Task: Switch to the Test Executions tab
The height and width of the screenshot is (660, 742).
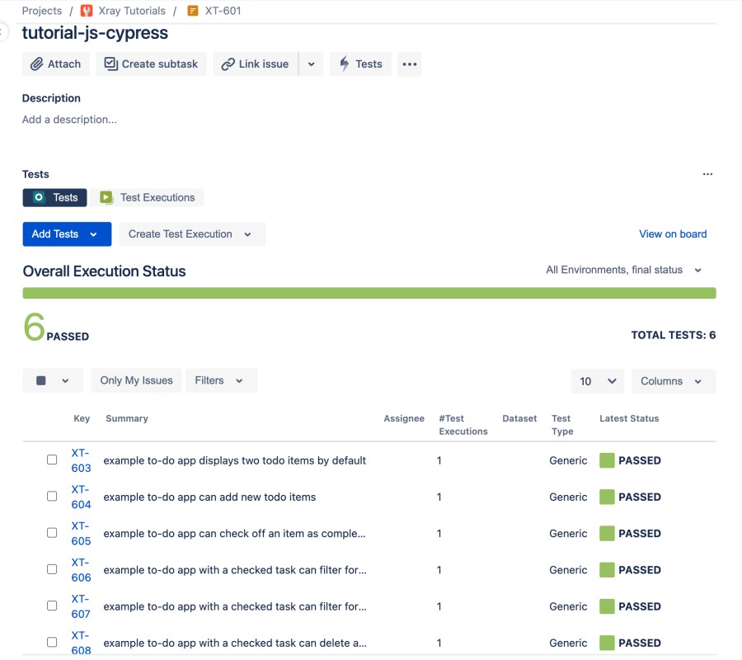Action: click(149, 197)
